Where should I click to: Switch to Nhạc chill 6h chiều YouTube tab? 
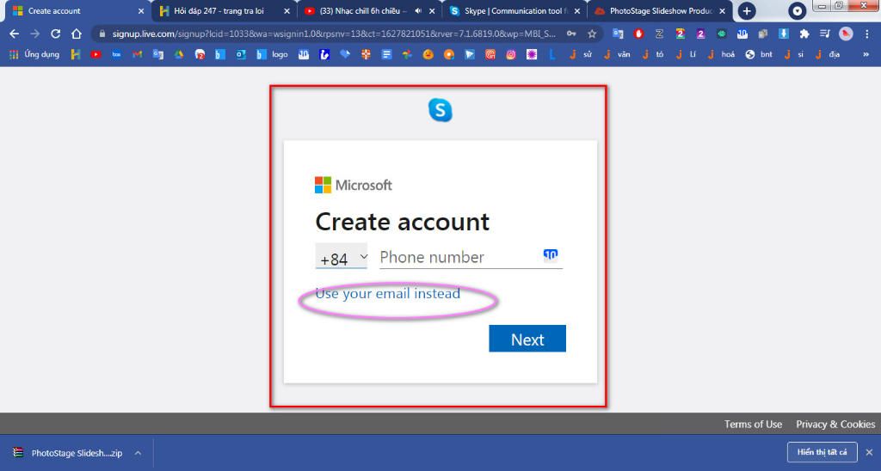pyautogui.click(x=360, y=10)
